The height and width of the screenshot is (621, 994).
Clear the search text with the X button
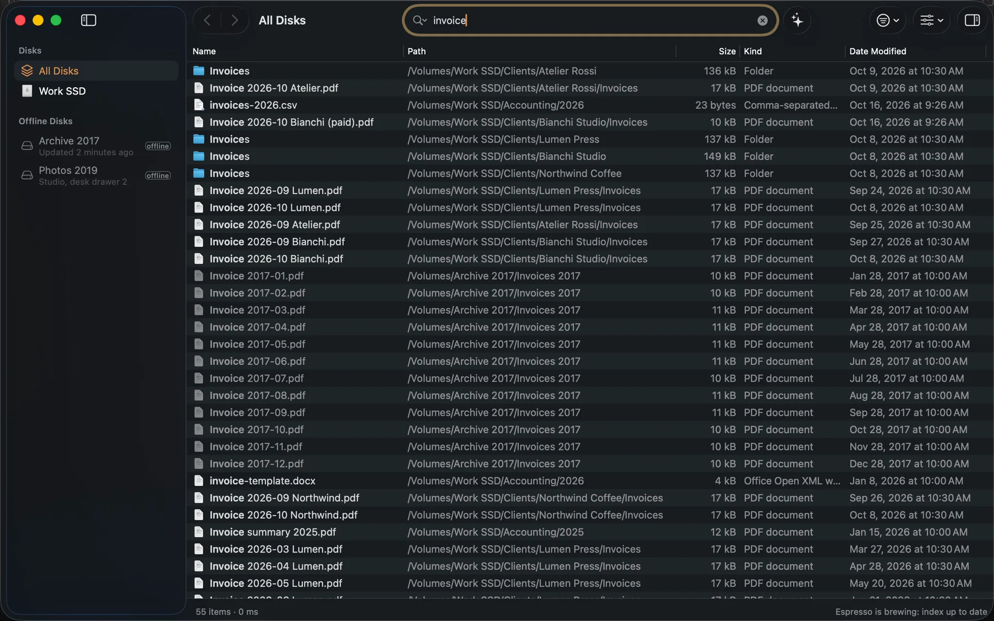click(x=762, y=20)
